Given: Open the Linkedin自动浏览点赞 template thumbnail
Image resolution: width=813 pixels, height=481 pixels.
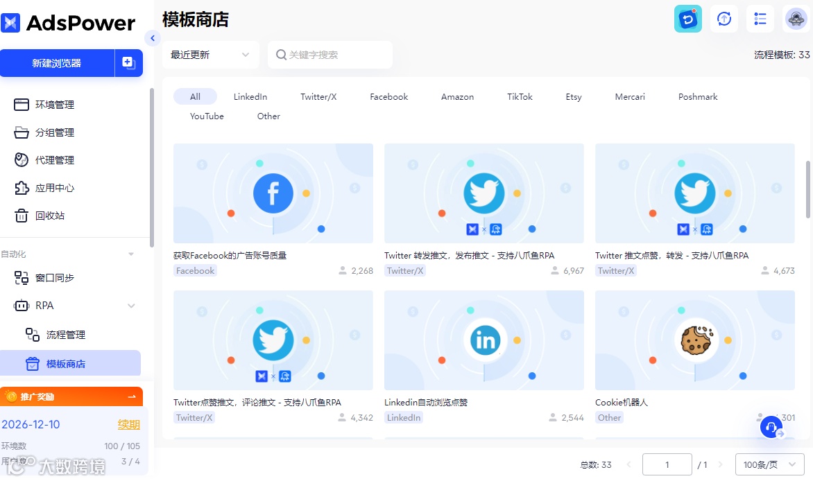Looking at the screenshot, I should (x=483, y=340).
